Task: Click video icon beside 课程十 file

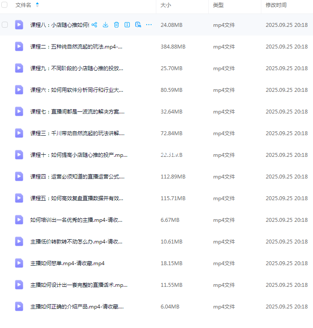Action: click(19, 155)
